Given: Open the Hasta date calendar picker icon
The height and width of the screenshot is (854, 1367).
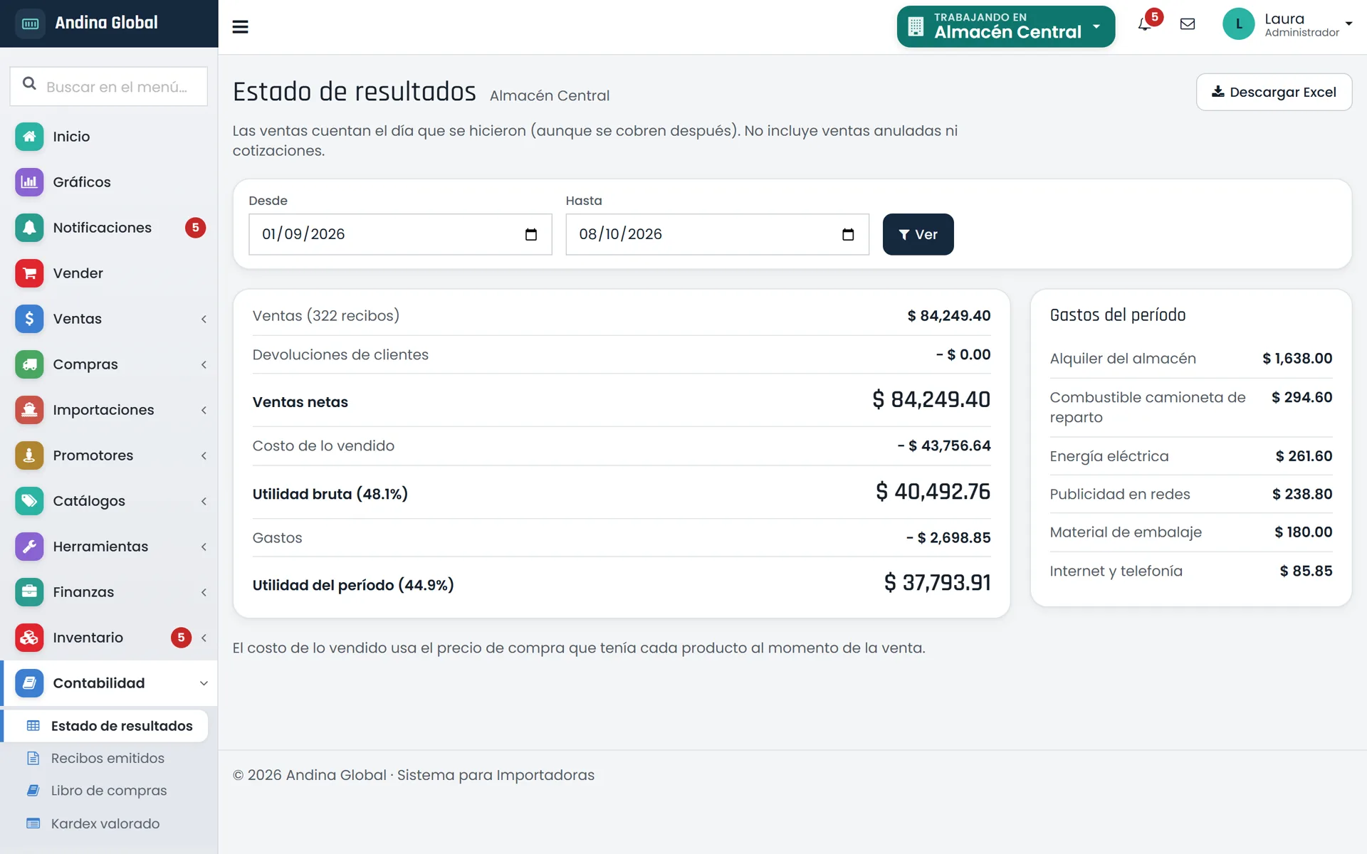Looking at the screenshot, I should (x=848, y=234).
